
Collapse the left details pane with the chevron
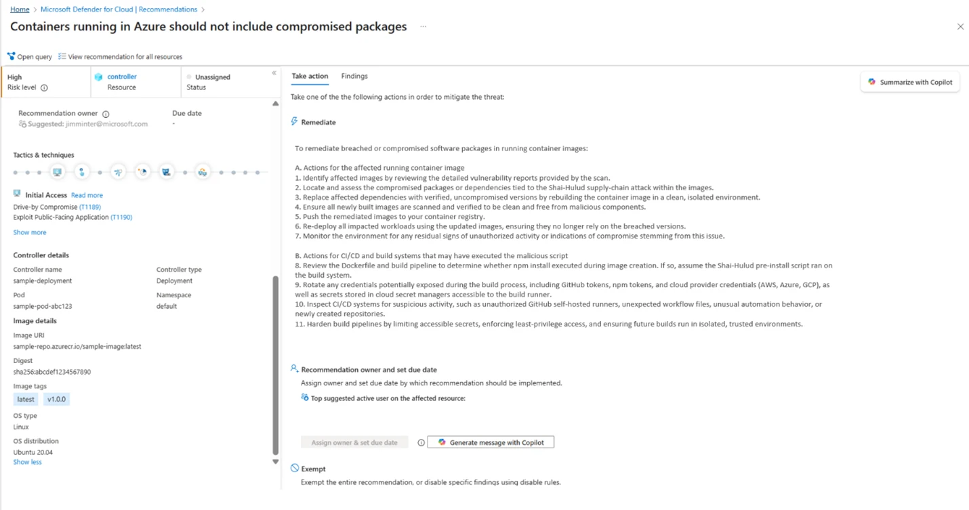click(x=274, y=72)
